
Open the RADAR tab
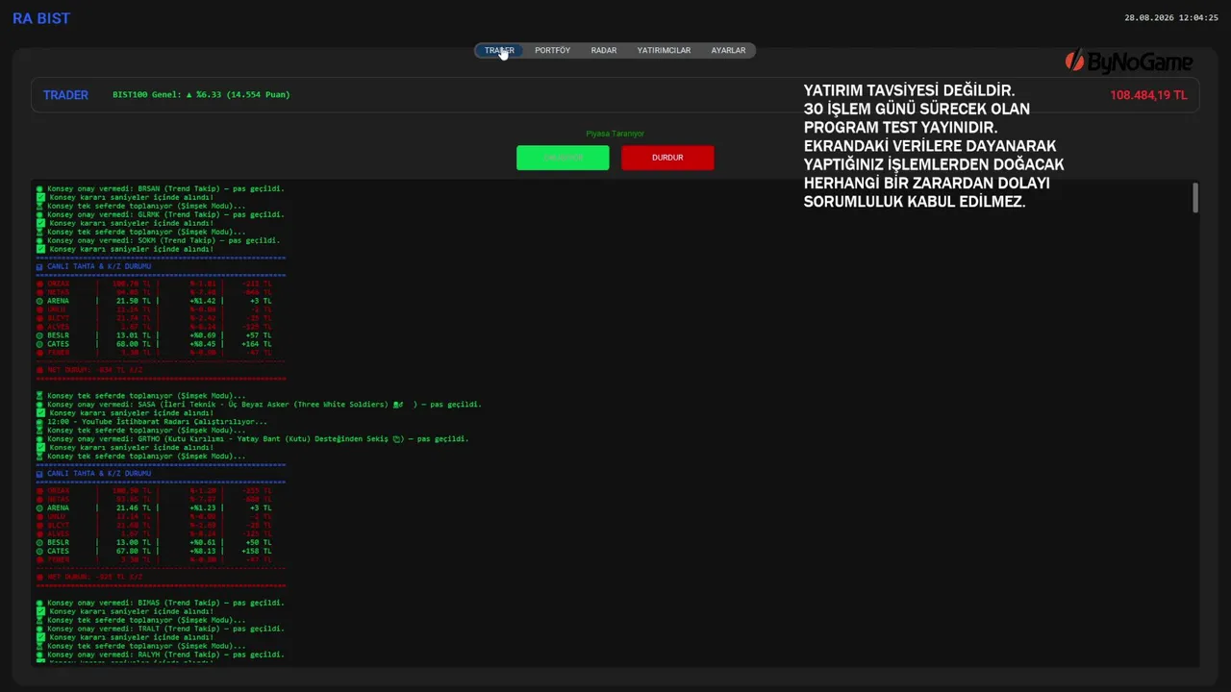pos(604,50)
